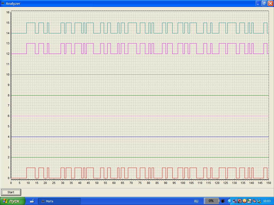Viewport: 274px width, 205px height.
Task: Close the Analyzer window
Action: pos(271,3)
